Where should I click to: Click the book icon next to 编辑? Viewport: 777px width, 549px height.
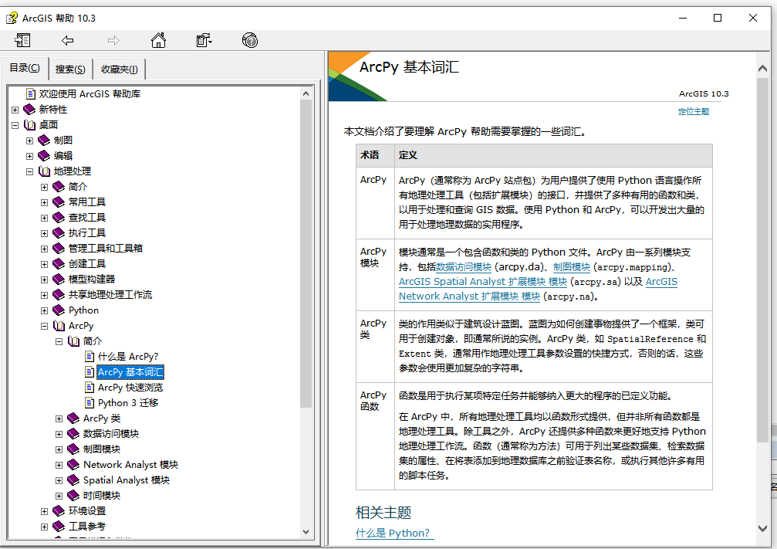click(44, 156)
